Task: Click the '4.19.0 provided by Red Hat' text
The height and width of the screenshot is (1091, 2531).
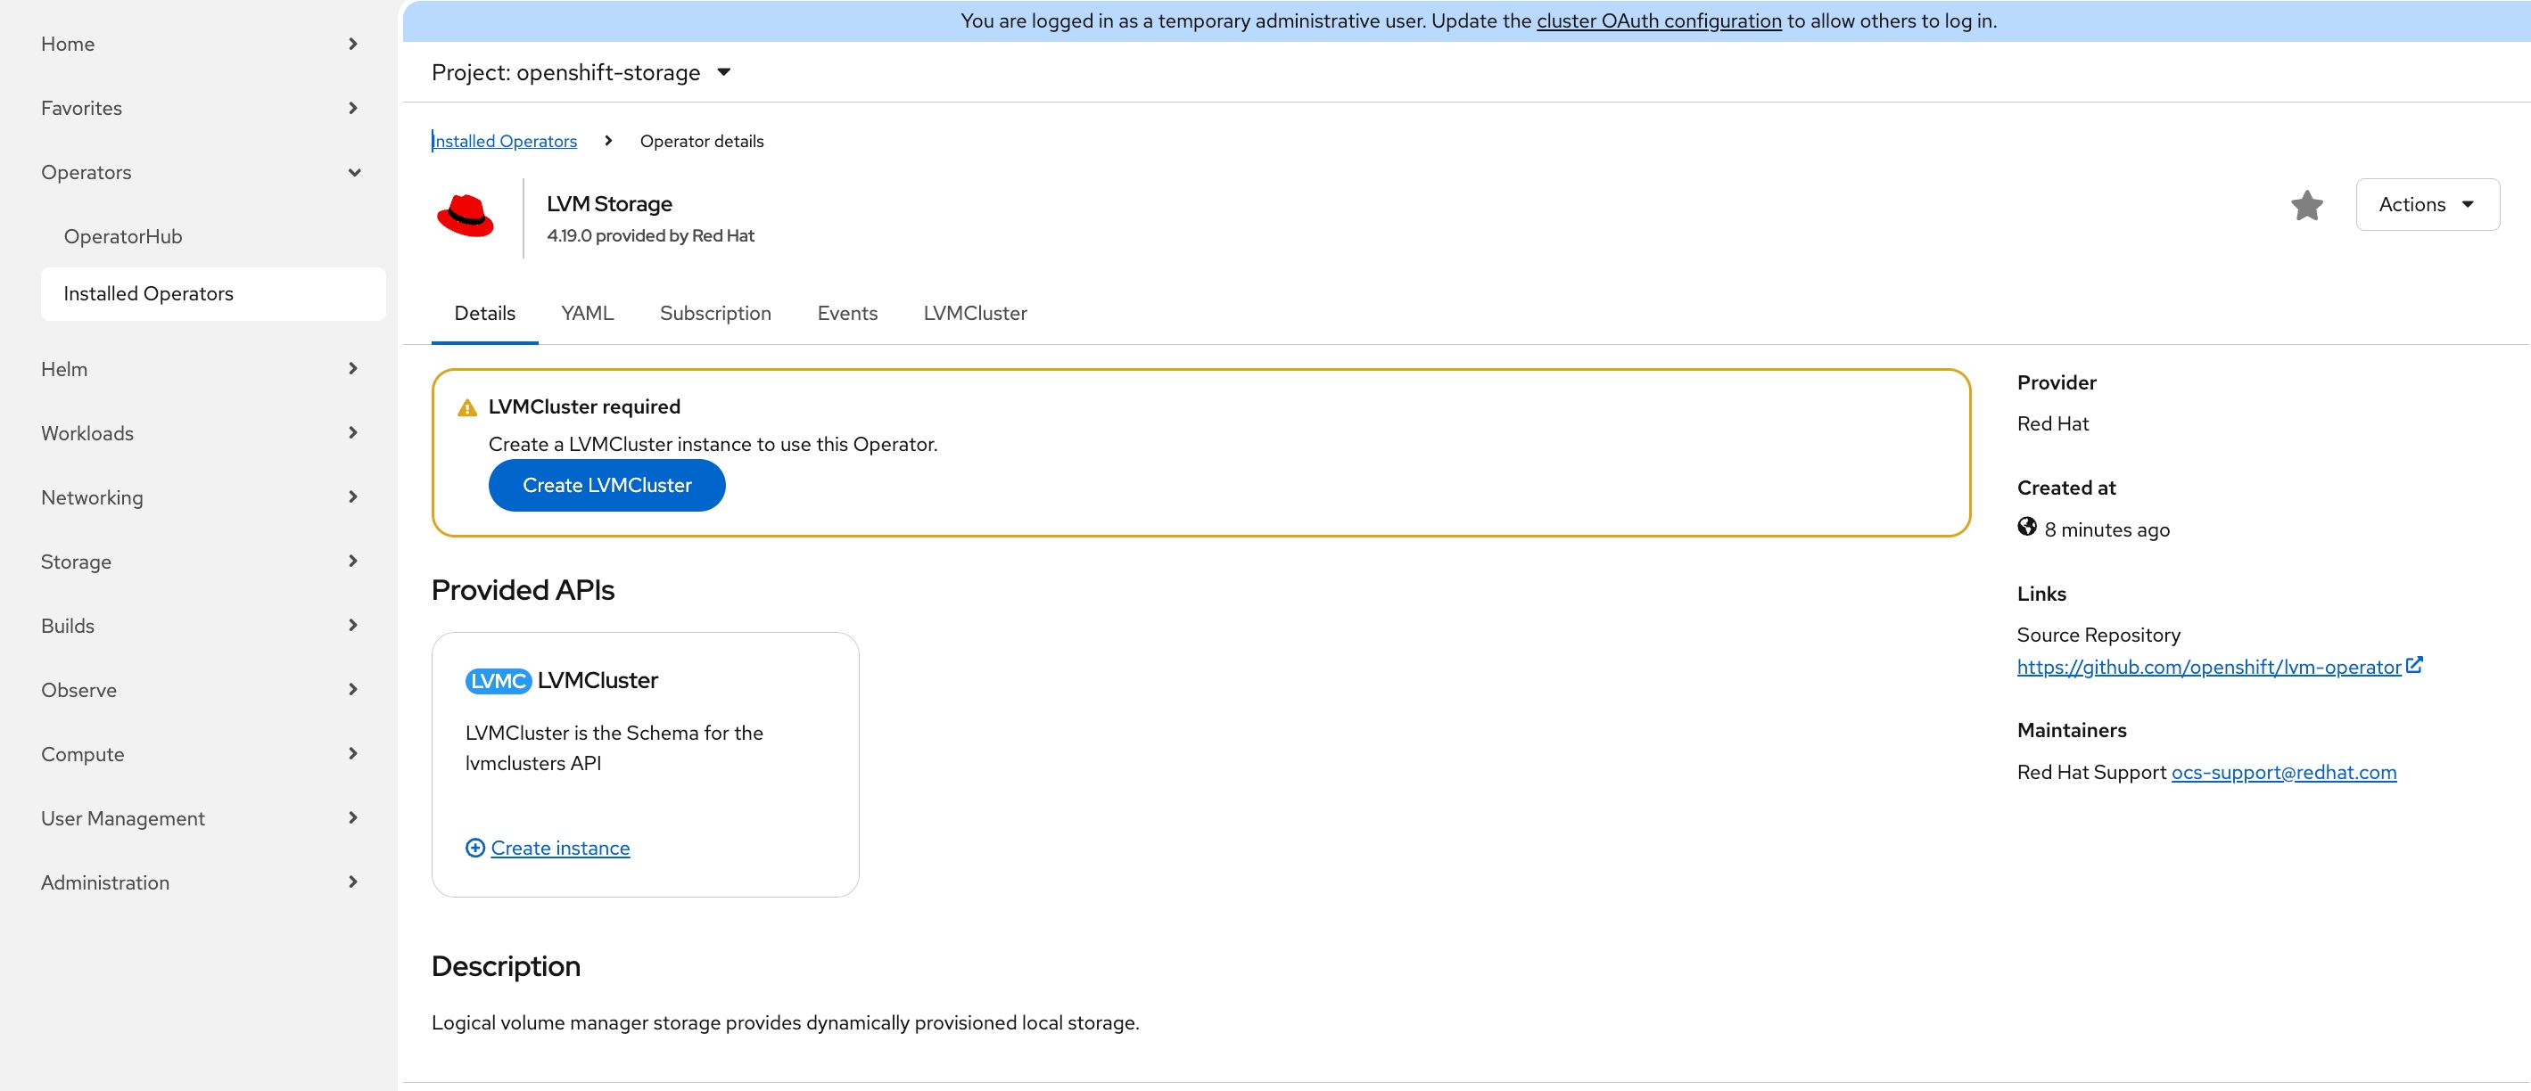Action: coord(650,235)
